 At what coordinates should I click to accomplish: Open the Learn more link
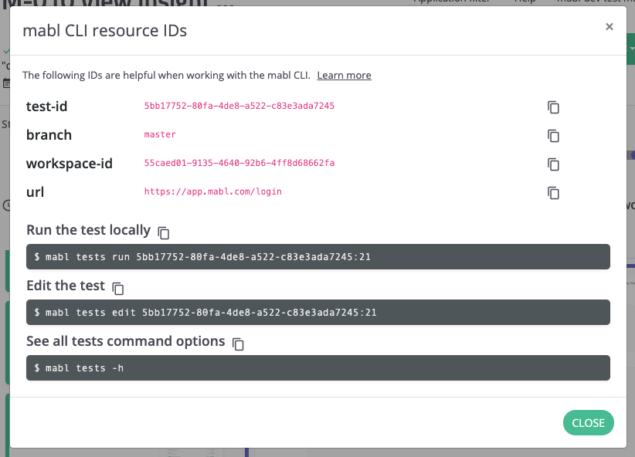tap(344, 76)
